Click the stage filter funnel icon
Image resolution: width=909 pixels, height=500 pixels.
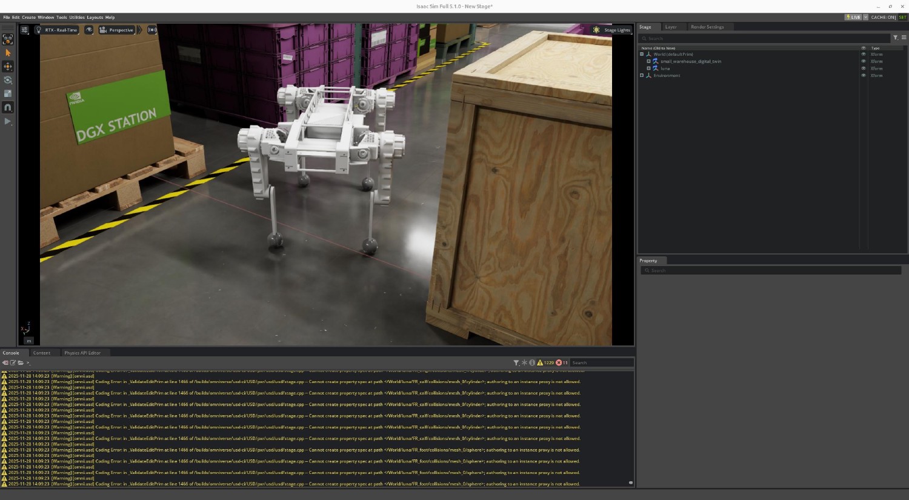(895, 38)
